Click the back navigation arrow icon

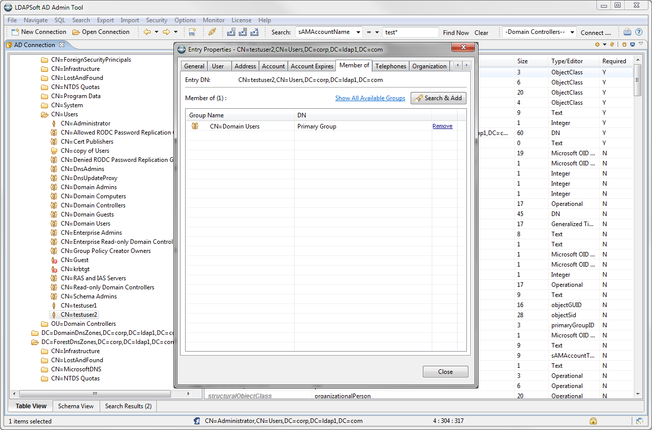pyautogui.click(x=147, y=32)
